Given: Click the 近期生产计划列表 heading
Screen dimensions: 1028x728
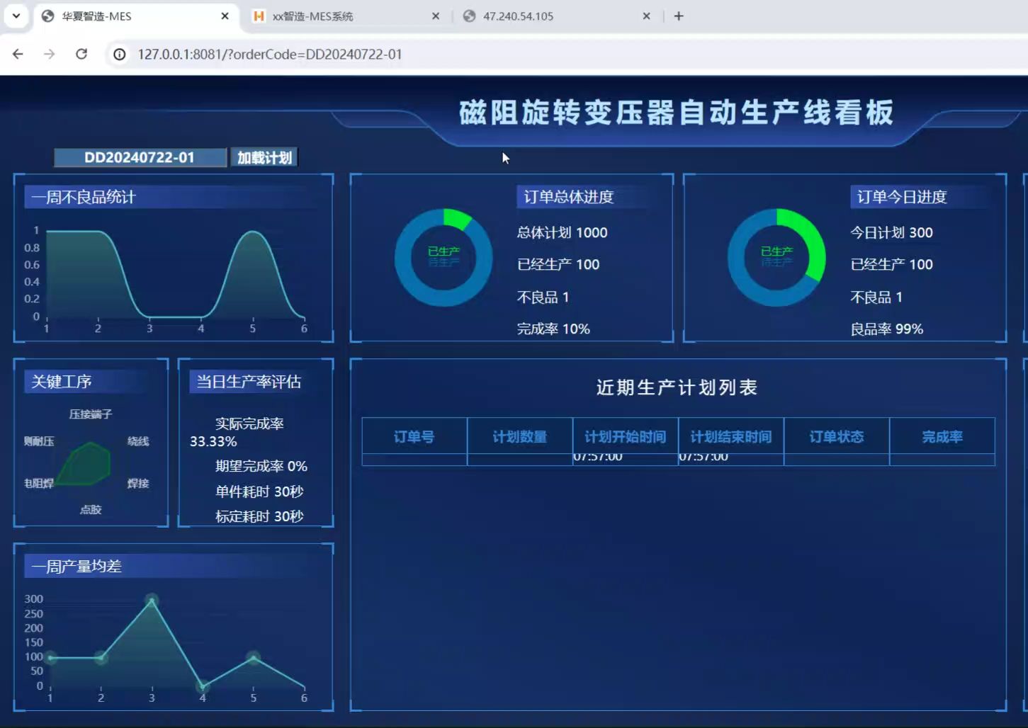Looking at the screenshot, I should point(677,387).
